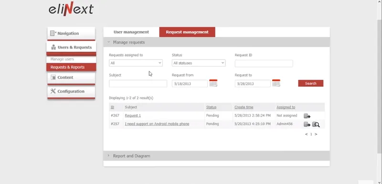This screenshot has height=184, width=382.
Task: Focus the Subject input field
Action: [x=138, y=83]
